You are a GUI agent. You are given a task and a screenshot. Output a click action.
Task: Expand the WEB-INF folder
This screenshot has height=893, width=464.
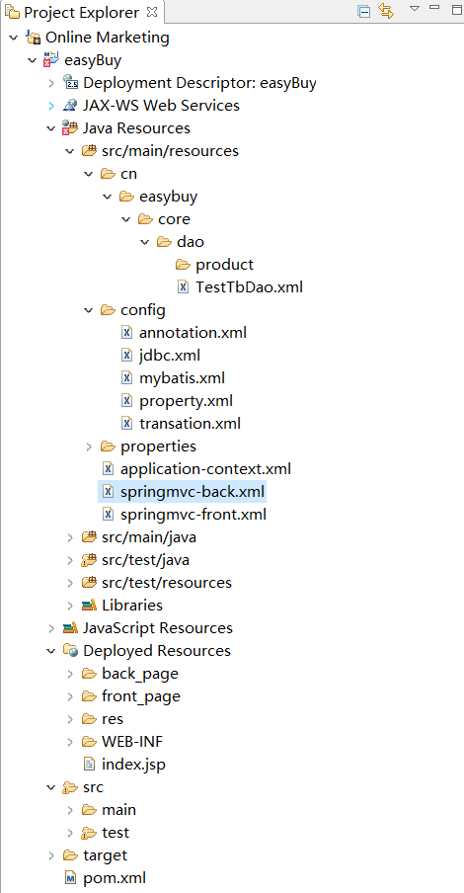[x=70, y=742]
